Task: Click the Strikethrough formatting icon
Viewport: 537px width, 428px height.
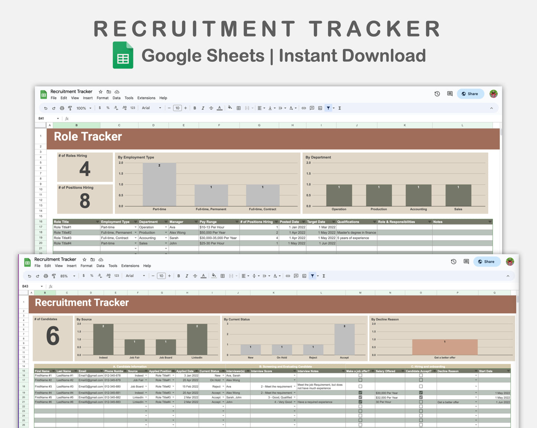Action: 195,276
